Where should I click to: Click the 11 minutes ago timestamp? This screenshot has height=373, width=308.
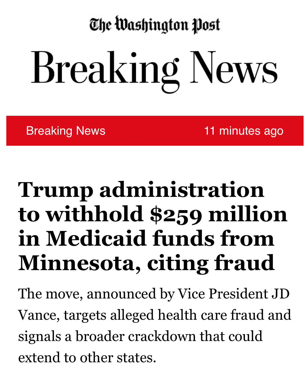click(244, 131)
